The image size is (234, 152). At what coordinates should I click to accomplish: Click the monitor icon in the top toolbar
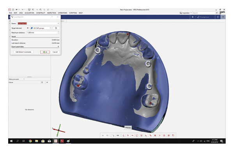29,9
